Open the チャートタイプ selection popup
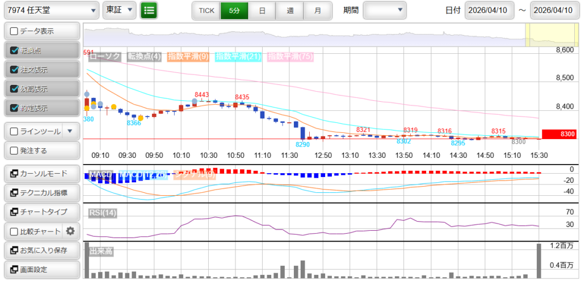 41,212
